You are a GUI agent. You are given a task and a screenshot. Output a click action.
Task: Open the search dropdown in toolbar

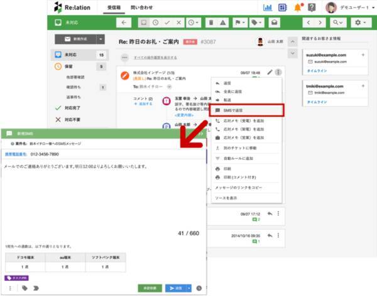click(x=338, y=23)
